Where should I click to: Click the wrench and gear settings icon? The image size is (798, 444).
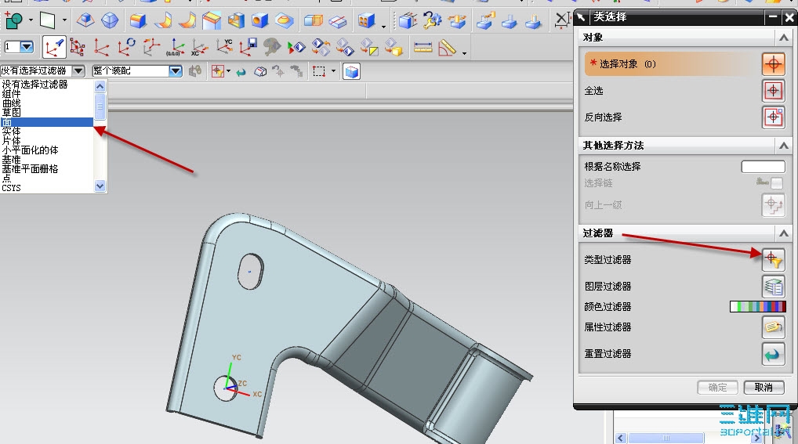[433, 21]
